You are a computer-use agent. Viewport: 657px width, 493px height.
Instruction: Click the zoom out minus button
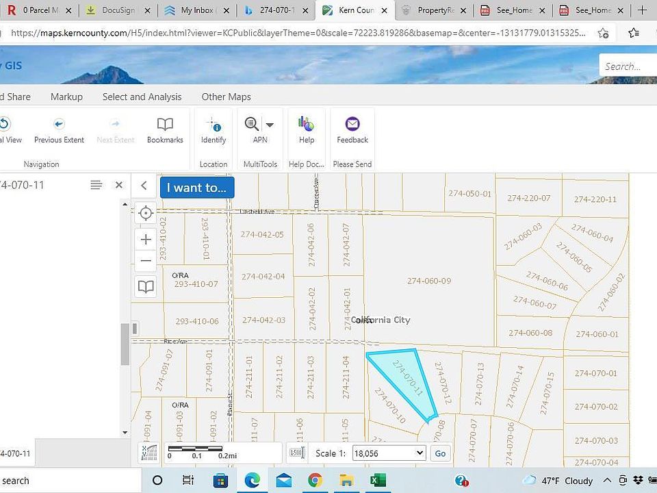[x=145, y=260]
